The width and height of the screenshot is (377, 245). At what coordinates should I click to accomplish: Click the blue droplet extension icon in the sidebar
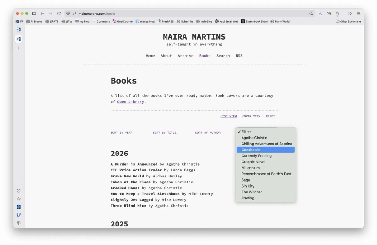[x=19, y=207]
